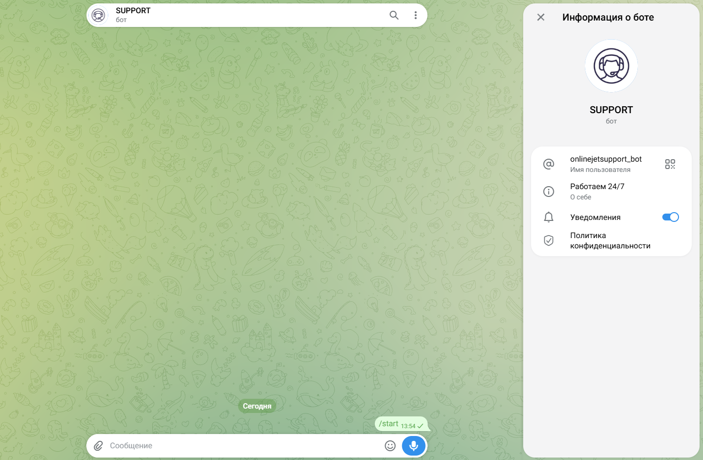Close the bot info panel
703x460 pixels.
pos(541,17)
